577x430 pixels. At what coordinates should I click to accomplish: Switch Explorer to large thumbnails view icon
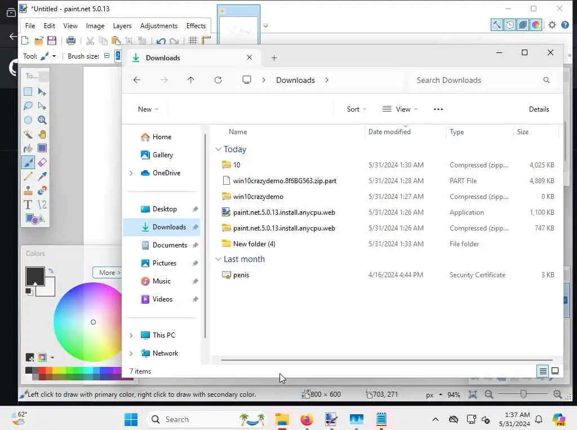tap(555, 371)
